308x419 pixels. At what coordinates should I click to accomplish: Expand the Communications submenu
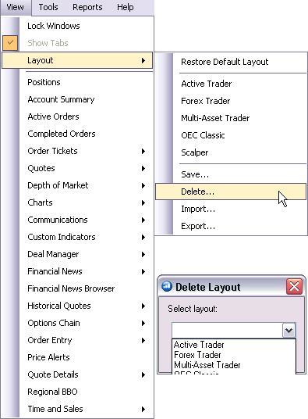coord(77,220)
